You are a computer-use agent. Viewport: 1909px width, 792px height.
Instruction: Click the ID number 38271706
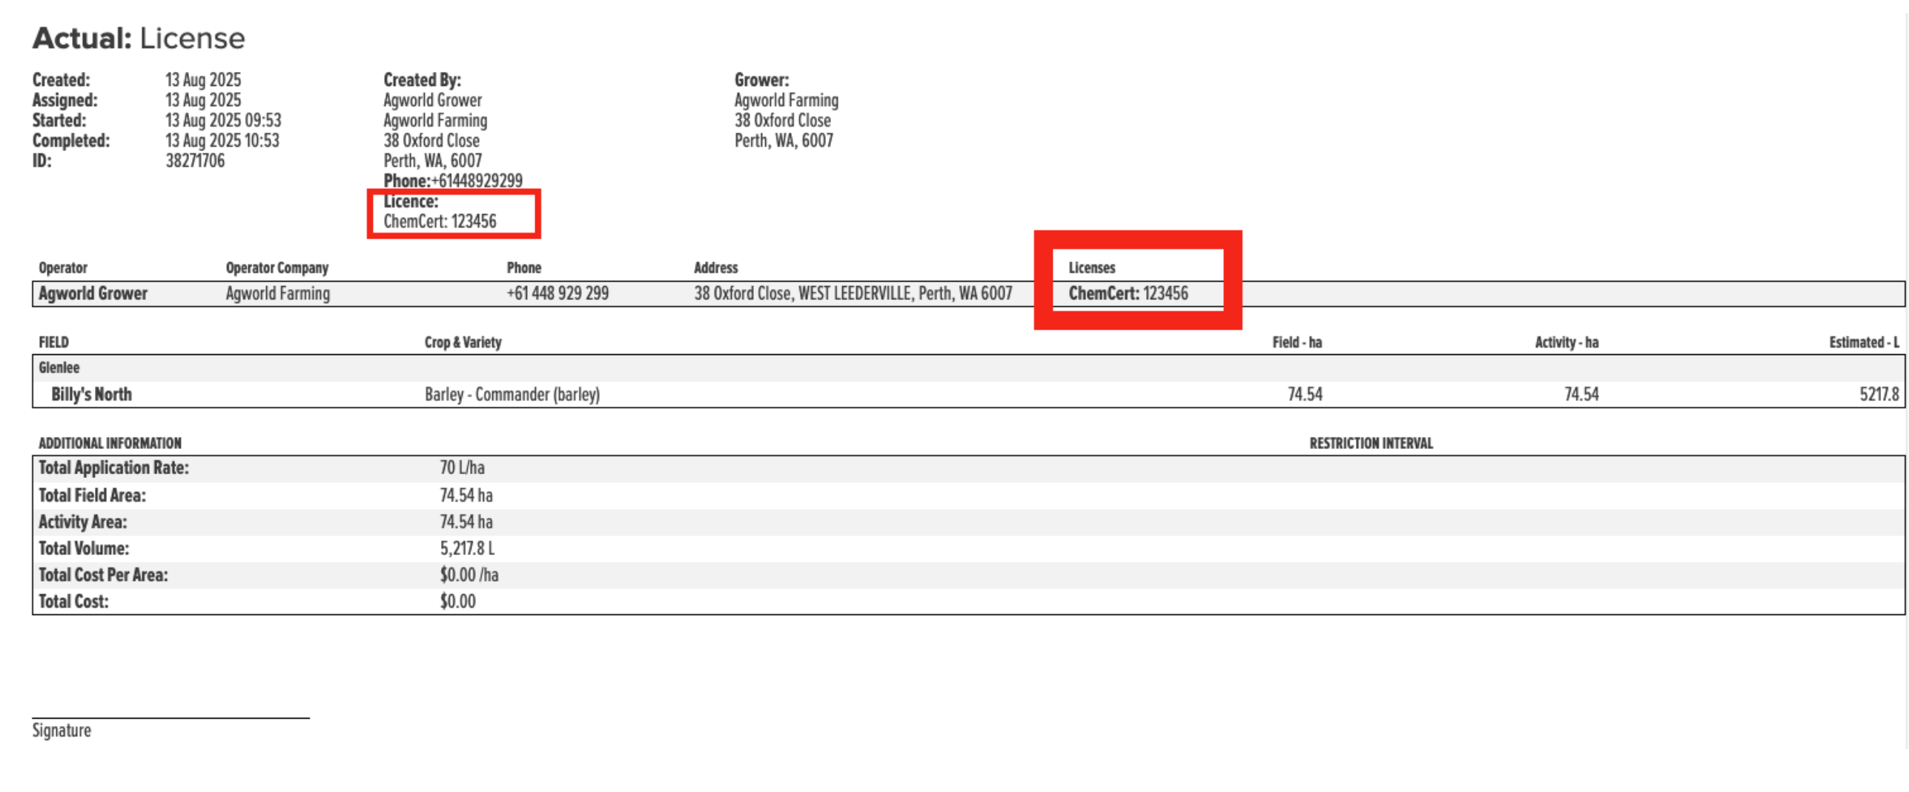tap(195, 161)
